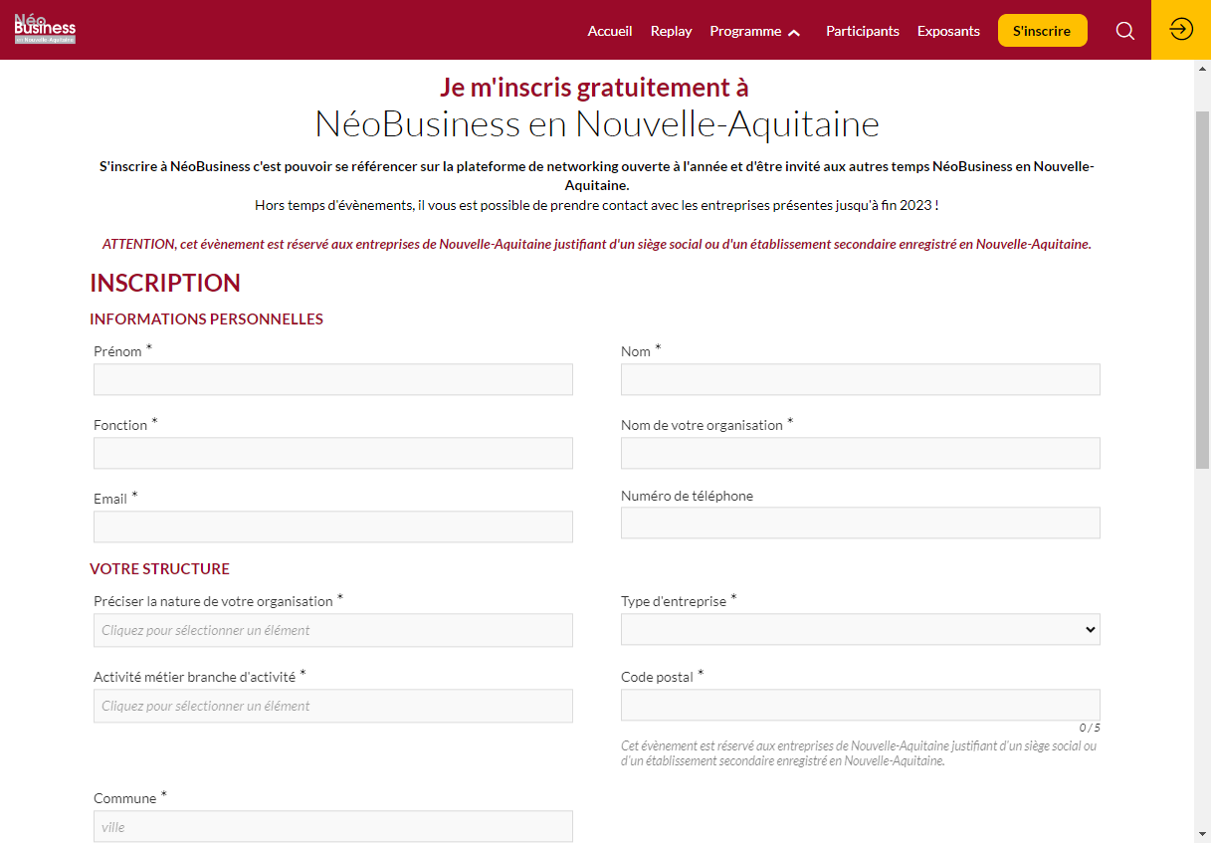Focus the Nom input field
The width and height of the screenshot is (1211, 843).
coord(861,379)
